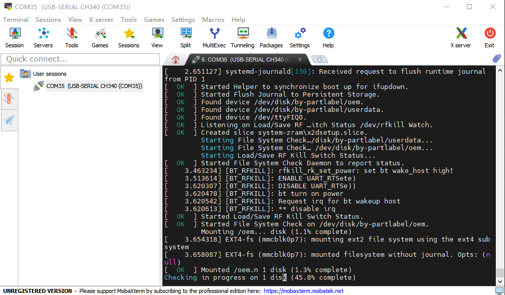505x295 pixels.
Task: Click the paperclip attach icon
Action: point(497,58)
